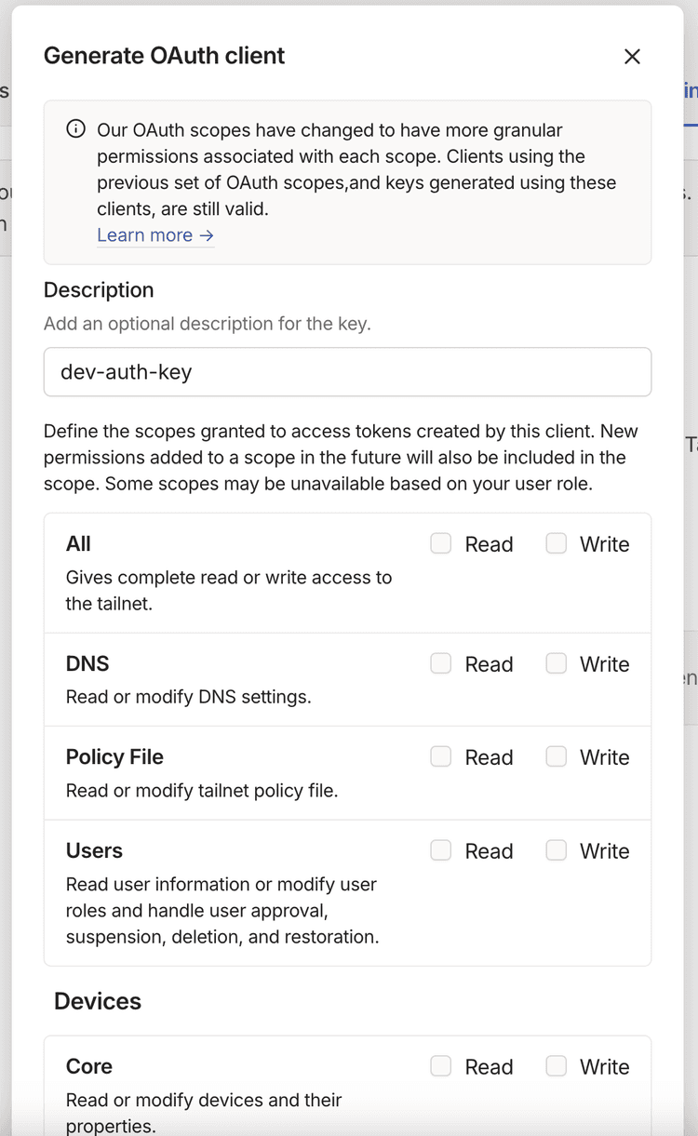The image size is (698, 1136).
Task: Click the arrow icon after Learn more
Action: pos(206,234)
